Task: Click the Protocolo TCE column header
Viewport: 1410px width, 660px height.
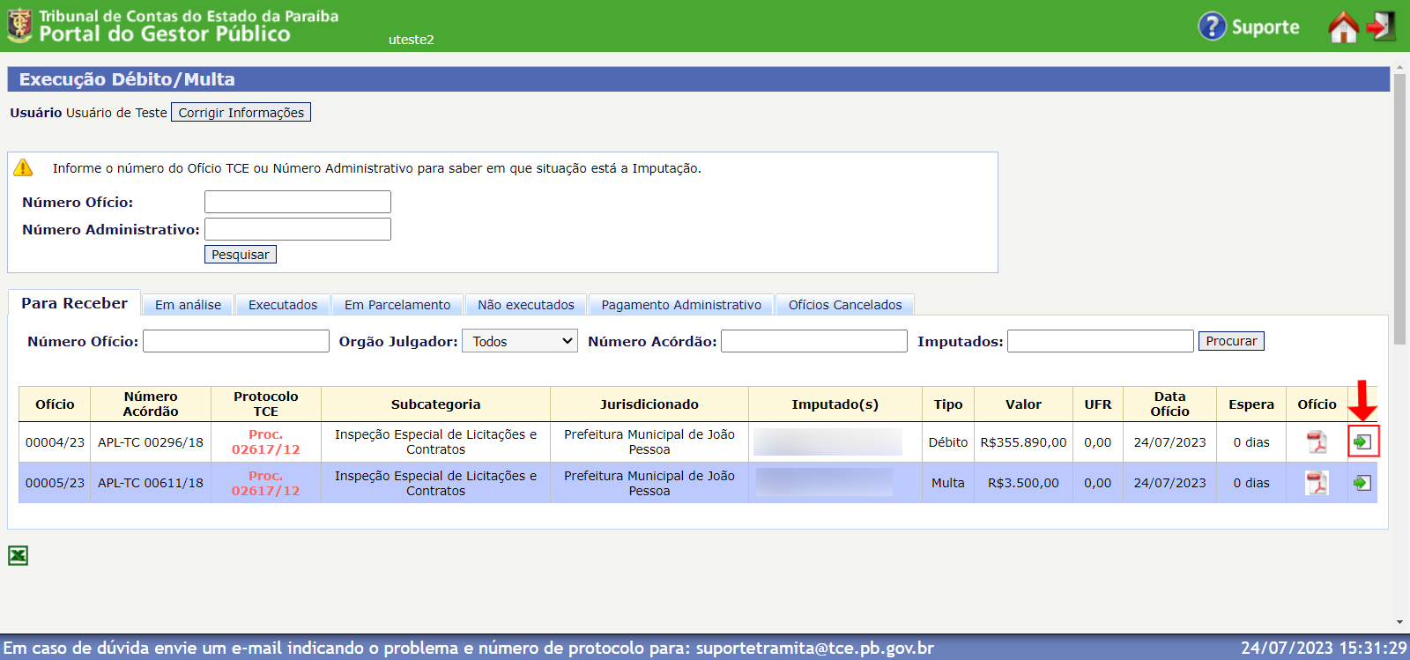Action: point(266,404)
